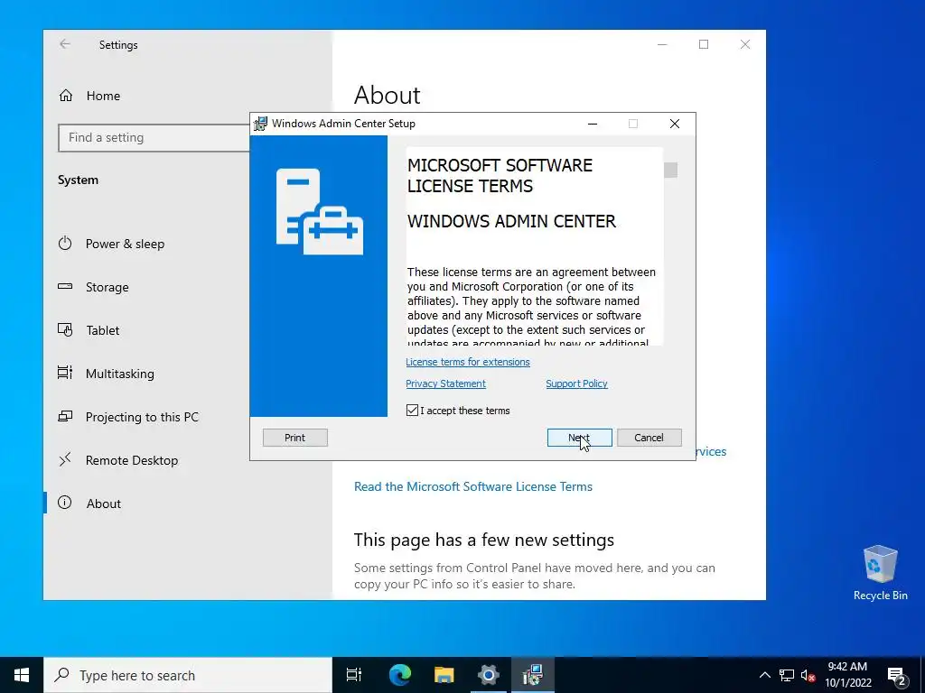This screenshot has height=693, width=925.
Task: Open the Privacy Statement link
Action: 446,383
